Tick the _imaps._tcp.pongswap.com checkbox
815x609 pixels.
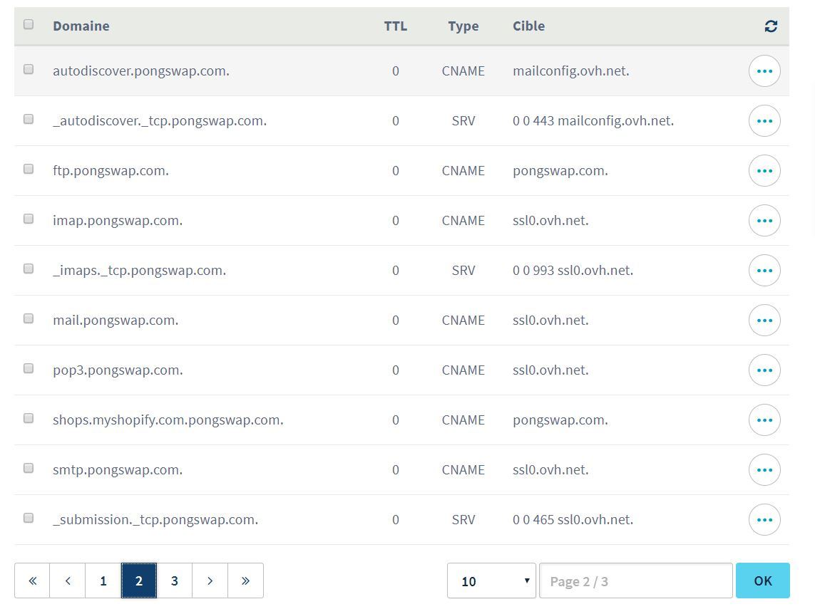coord(29,269)
